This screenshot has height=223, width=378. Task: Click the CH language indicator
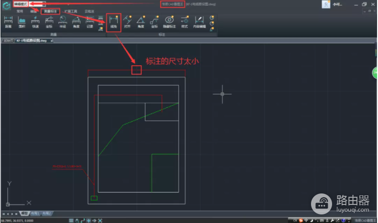(295, 220)
